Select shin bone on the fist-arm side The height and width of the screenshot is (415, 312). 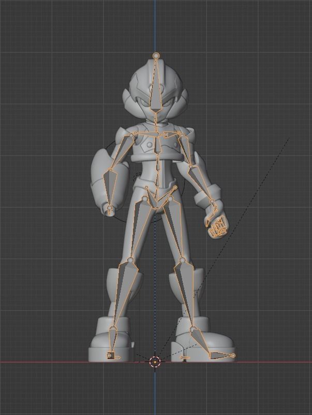[186, 294]
